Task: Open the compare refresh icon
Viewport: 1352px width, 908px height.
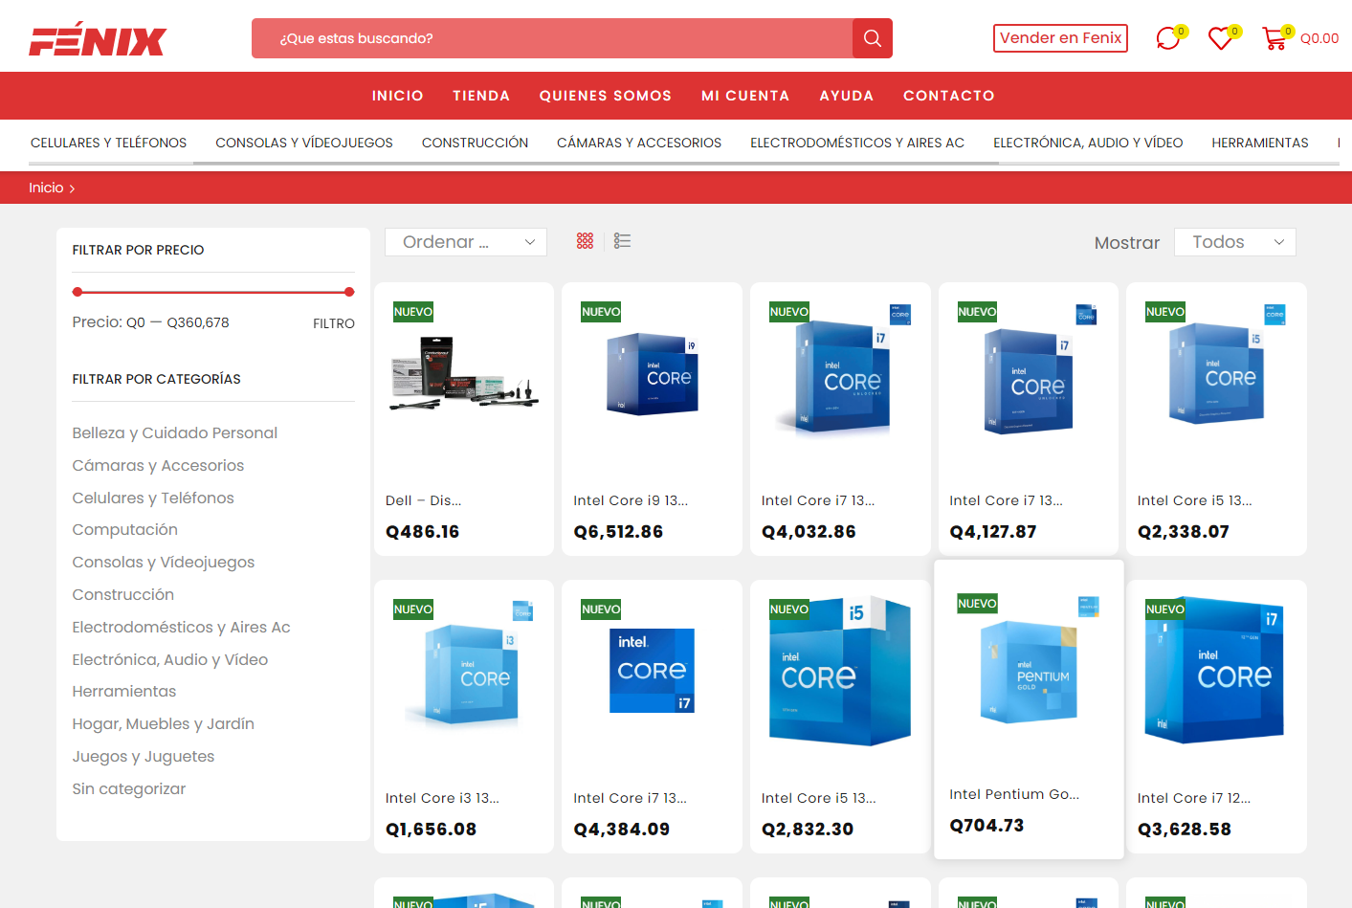Action: click(x=1167, y=38)
